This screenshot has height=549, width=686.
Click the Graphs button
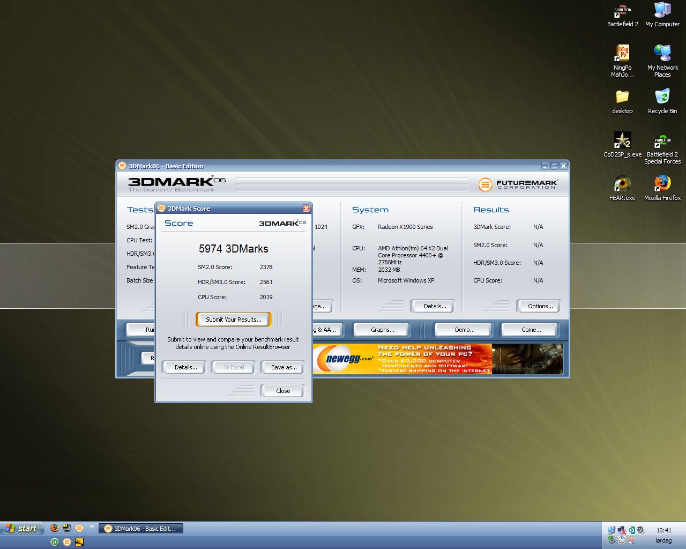tap(382, 330)
